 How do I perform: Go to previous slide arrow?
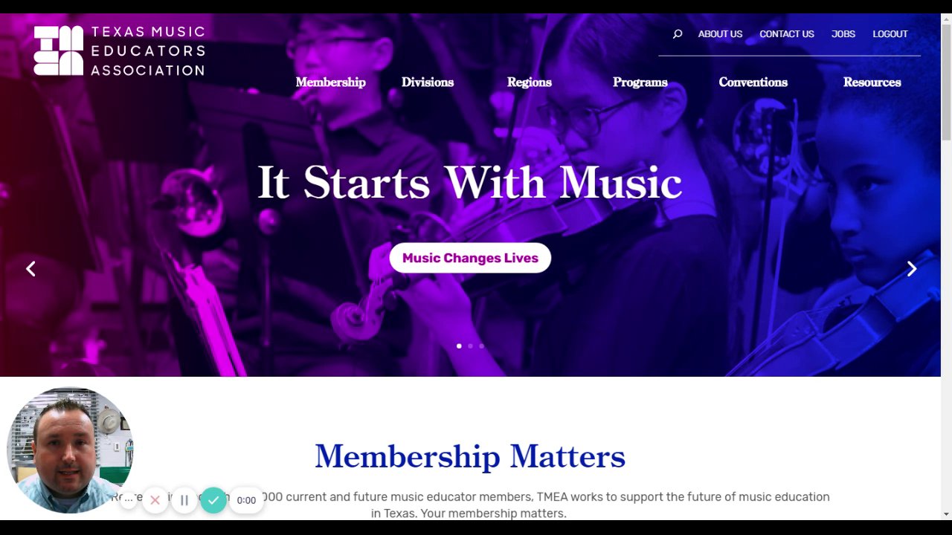30,269
